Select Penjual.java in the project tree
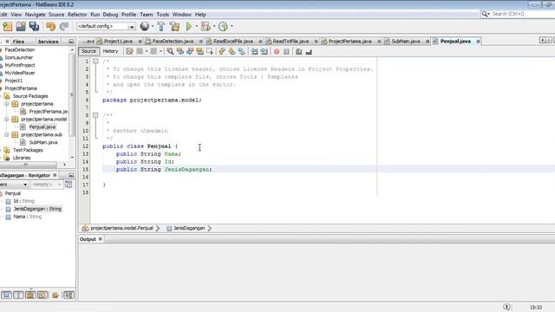The image size is (555, 312). pos(42,127)
